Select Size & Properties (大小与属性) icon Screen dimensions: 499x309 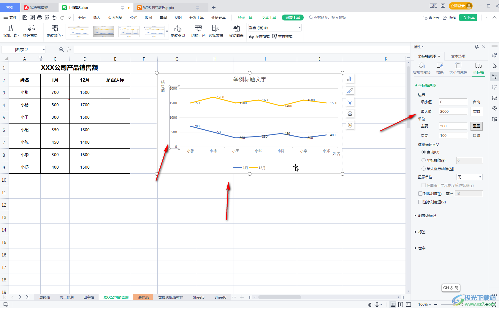coord(458,68)
